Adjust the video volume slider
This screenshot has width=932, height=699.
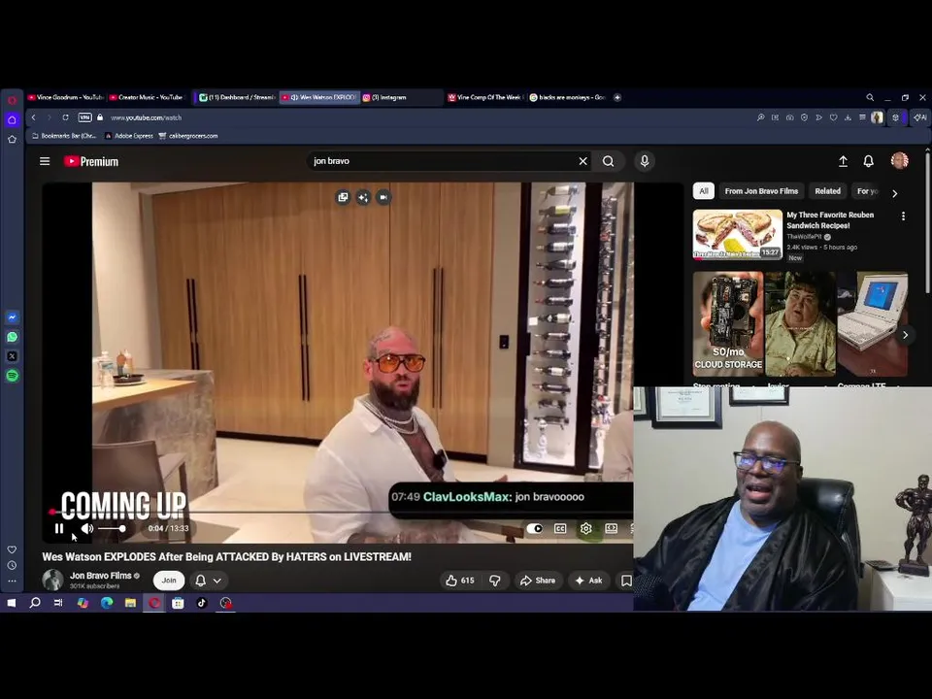(x=112, y=528)
